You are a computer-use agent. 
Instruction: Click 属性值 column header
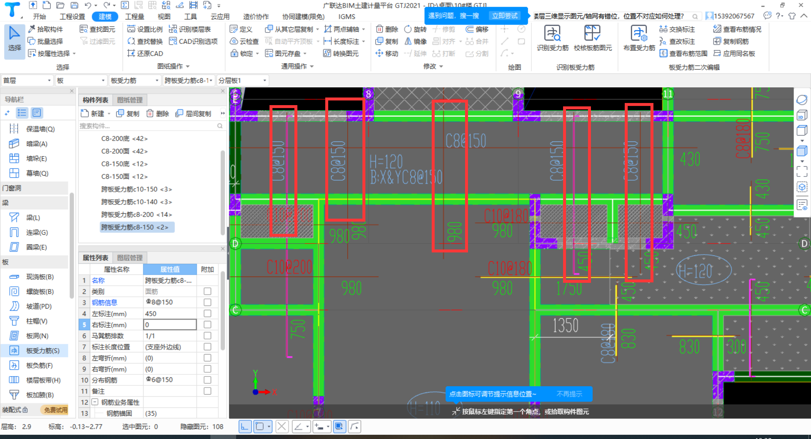pyautogui.click(x=170, y=269)
